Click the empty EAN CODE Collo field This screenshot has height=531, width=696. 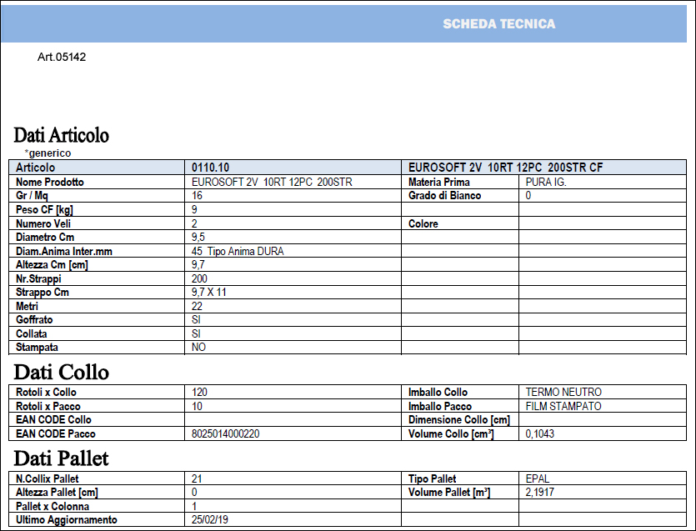(x=293, y=419)
